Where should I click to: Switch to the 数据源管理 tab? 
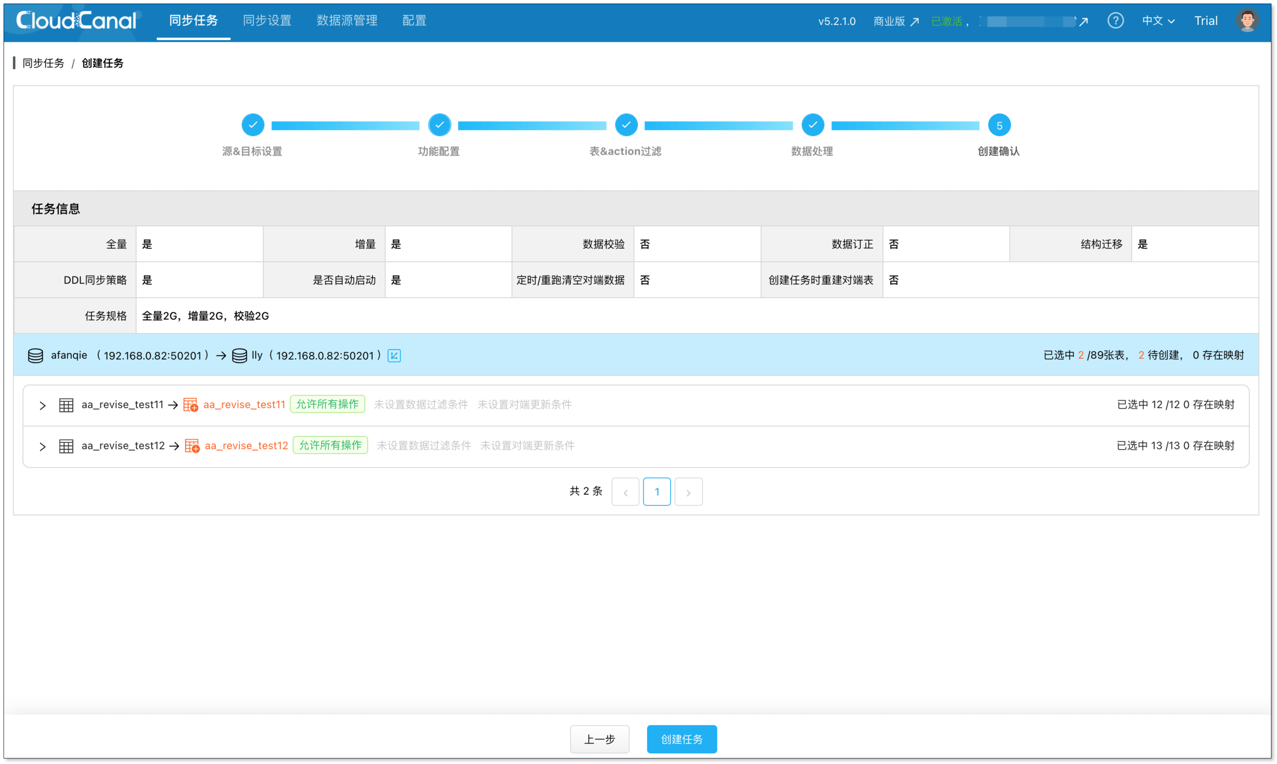pos(347,20)
